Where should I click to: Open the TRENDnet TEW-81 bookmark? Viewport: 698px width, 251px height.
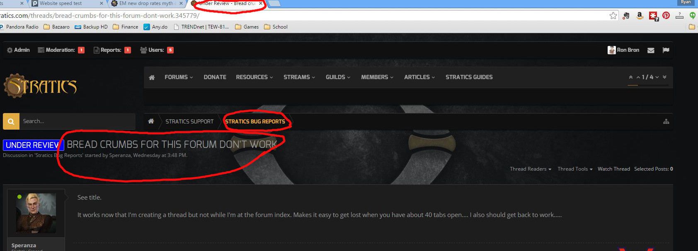click(x=201, y=27)
